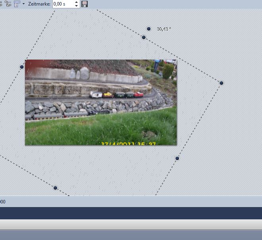Click the curved motion path icon
262x240 pixels.
(x=8, y=4)
